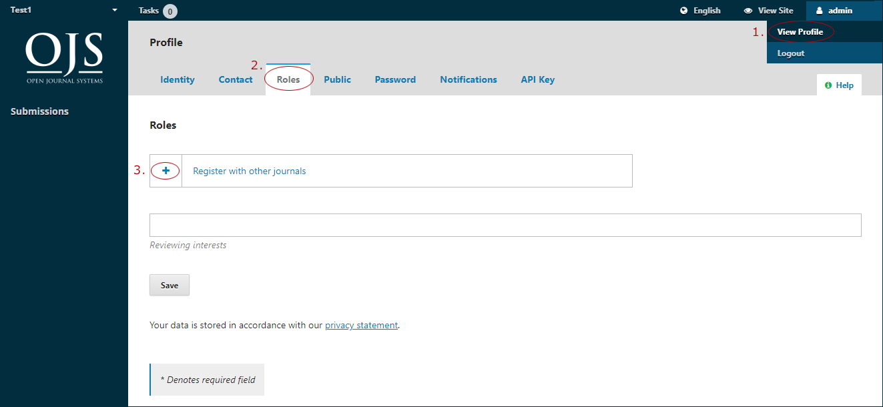Select the API Key tab

[x=537, y=79]
